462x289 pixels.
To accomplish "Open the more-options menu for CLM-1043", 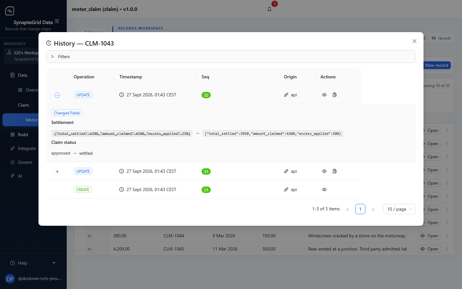I will point(447,249).
